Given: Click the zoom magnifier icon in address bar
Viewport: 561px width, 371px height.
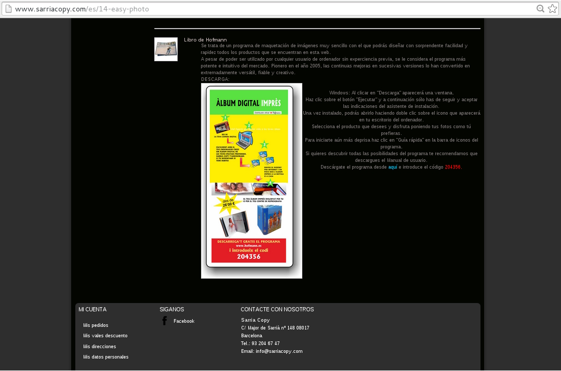Looking at the screenshot, I should pos(540,9).
